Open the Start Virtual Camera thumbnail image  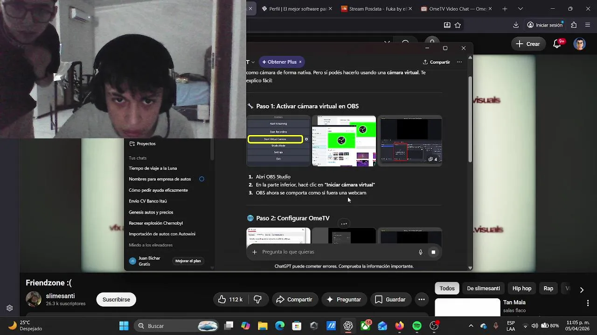(278, 141)
